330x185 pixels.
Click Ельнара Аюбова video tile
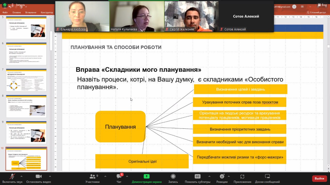coord(82,16)
